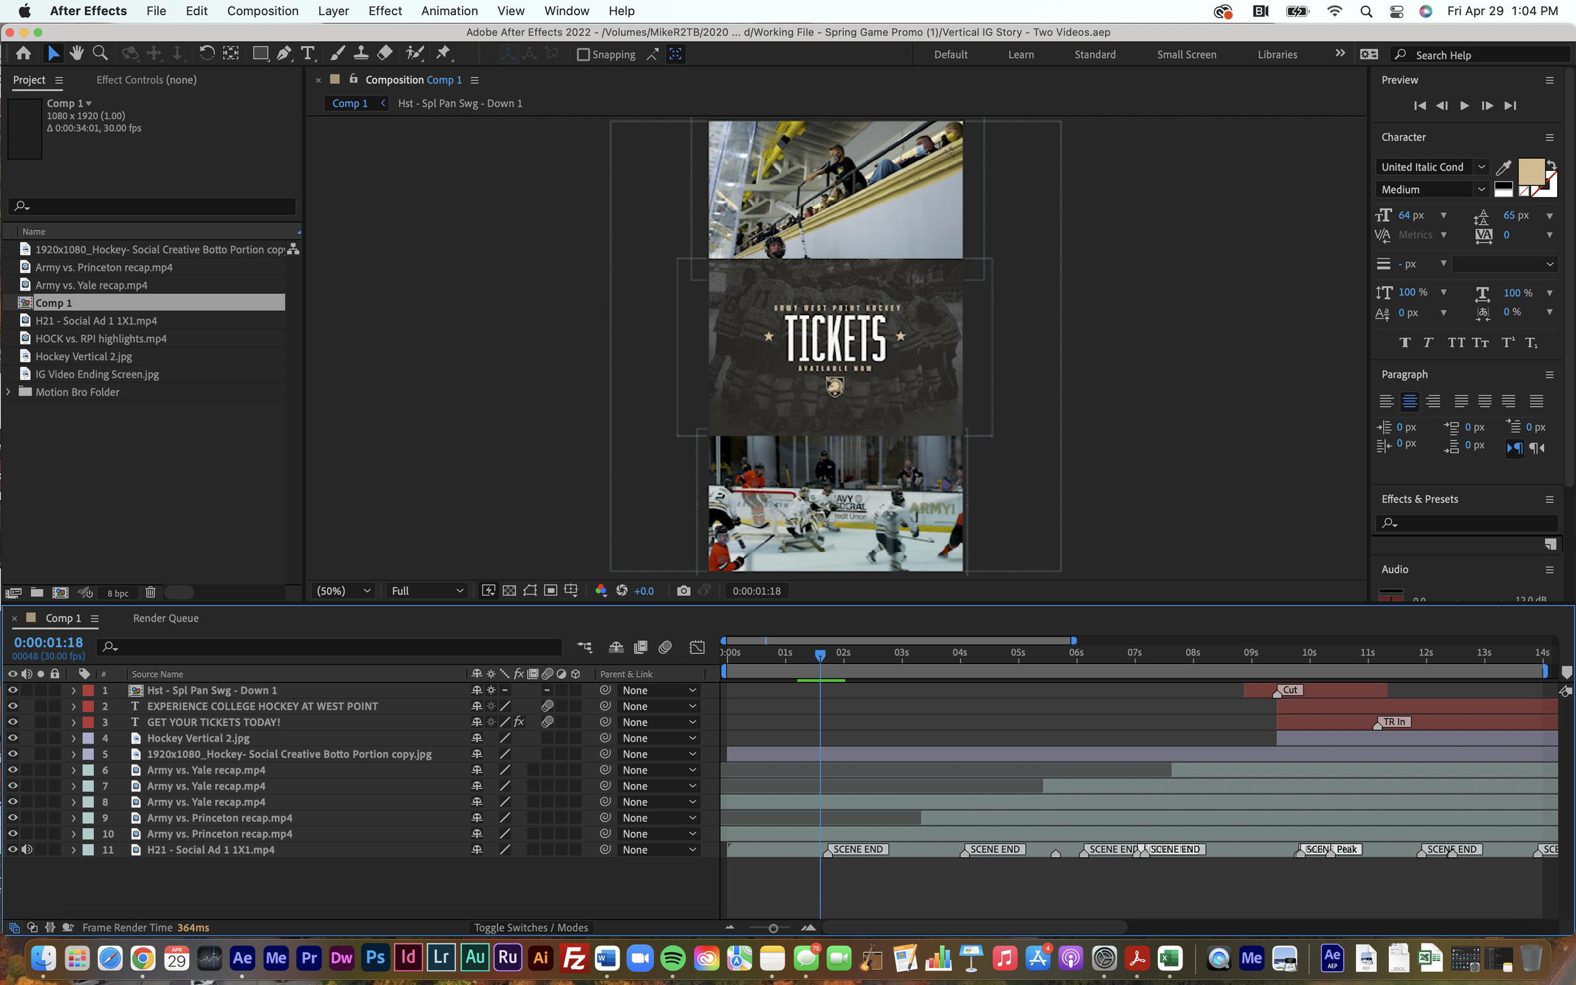Open the viewer magnification (50%) dropdown
The image size is (1576, 985).
point(344,591)
